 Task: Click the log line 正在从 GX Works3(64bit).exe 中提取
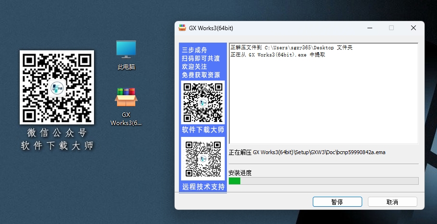278,55
